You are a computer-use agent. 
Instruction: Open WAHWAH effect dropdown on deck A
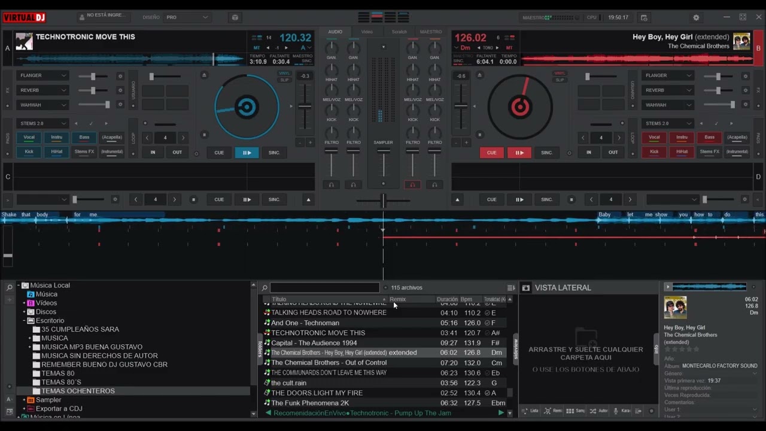pyautogui.click(x=43, y=105)
